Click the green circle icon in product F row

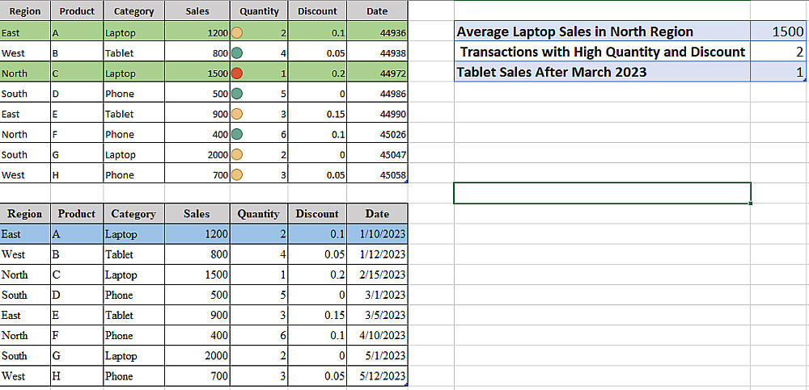pyautogui.click(x=237, y=134)
